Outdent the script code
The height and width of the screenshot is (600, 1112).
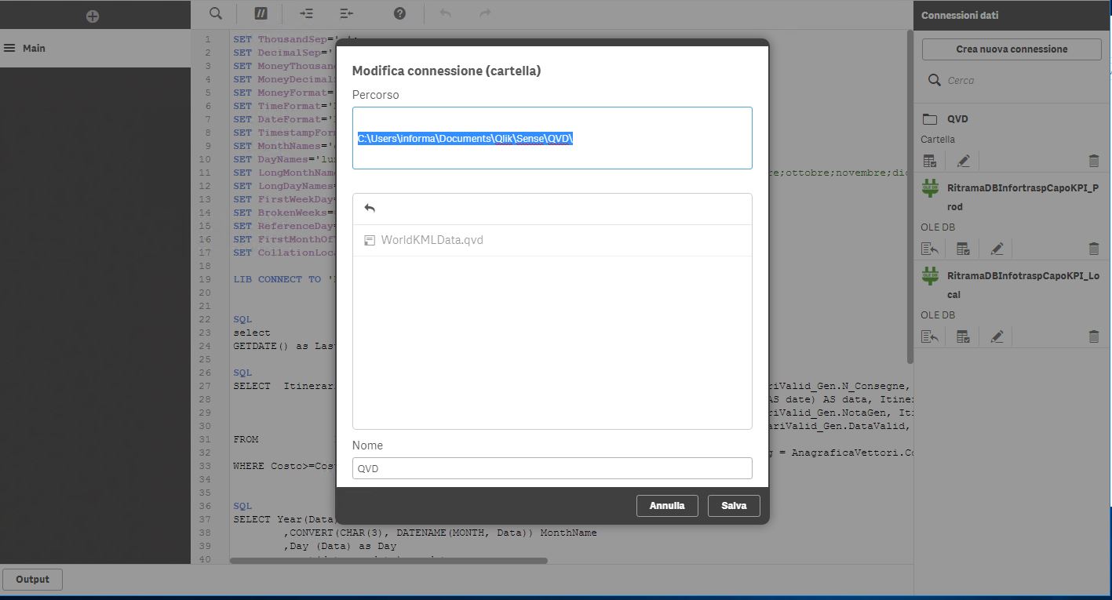pos(347,13)
